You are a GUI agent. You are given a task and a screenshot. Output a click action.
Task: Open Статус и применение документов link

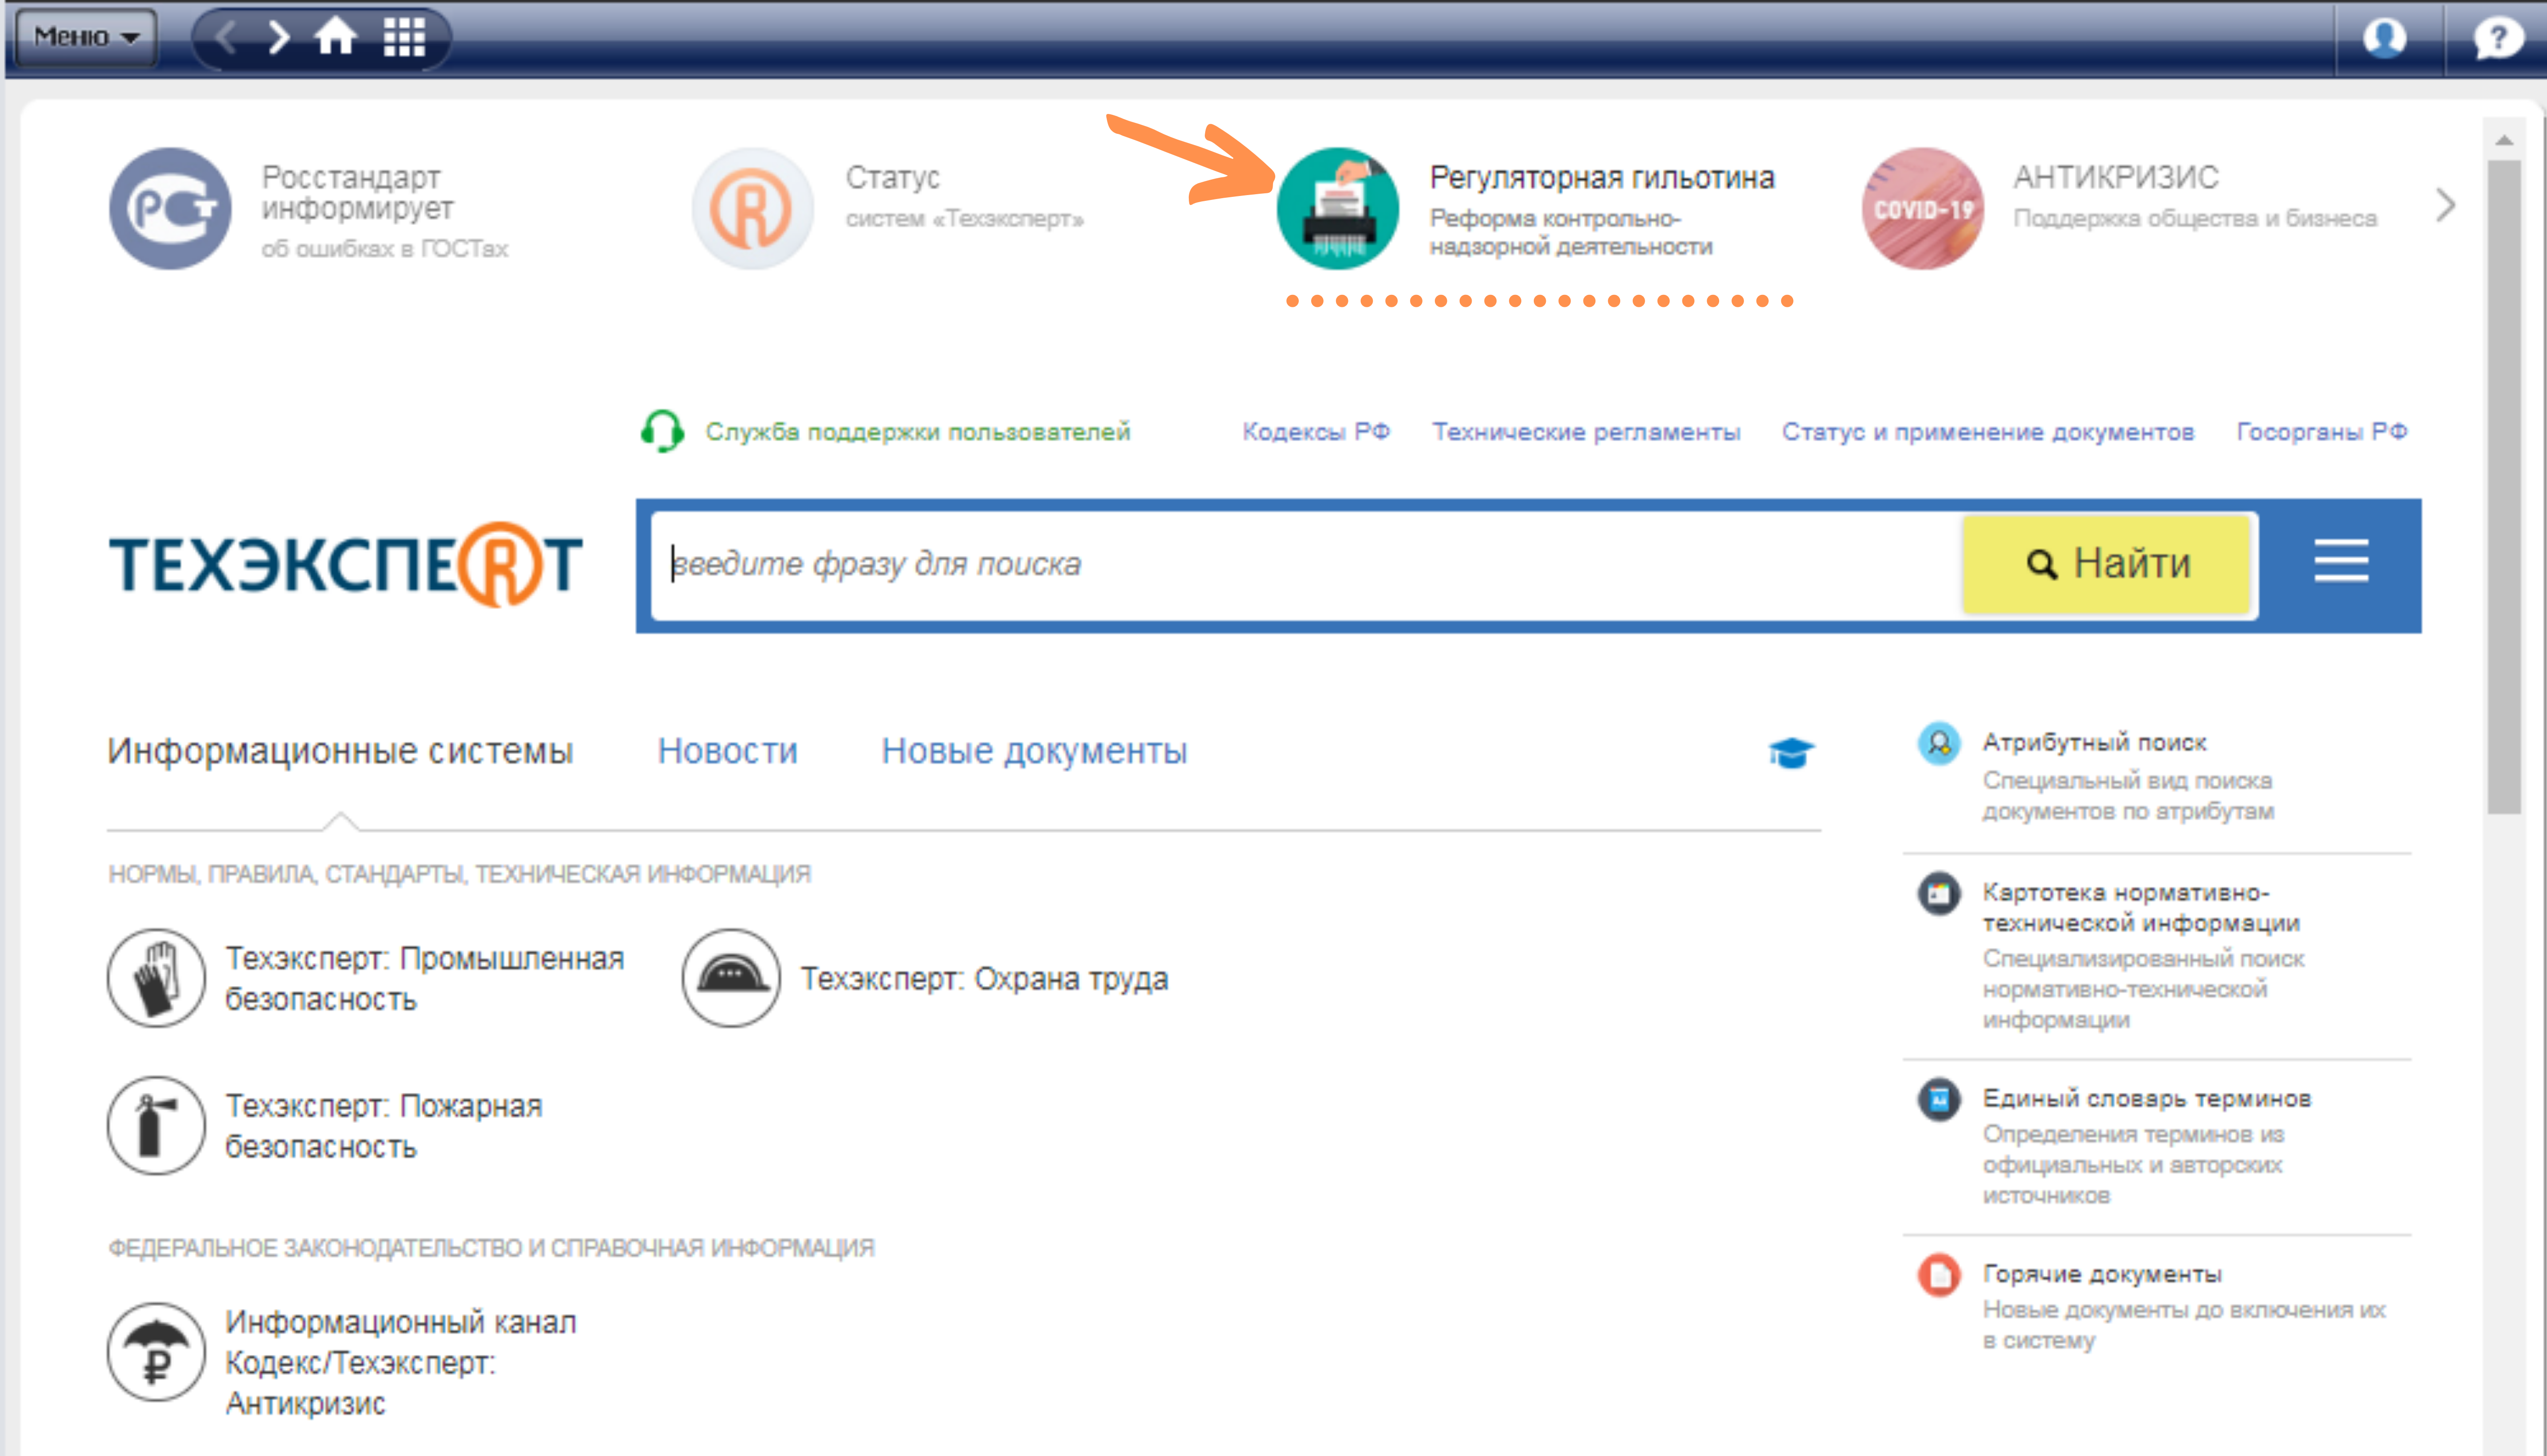pyautogui.click(x=1988, y=431)
